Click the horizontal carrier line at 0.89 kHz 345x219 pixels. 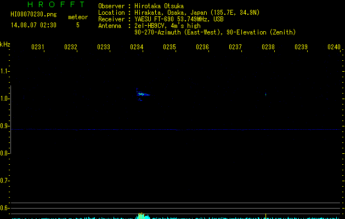click(176, 130)
